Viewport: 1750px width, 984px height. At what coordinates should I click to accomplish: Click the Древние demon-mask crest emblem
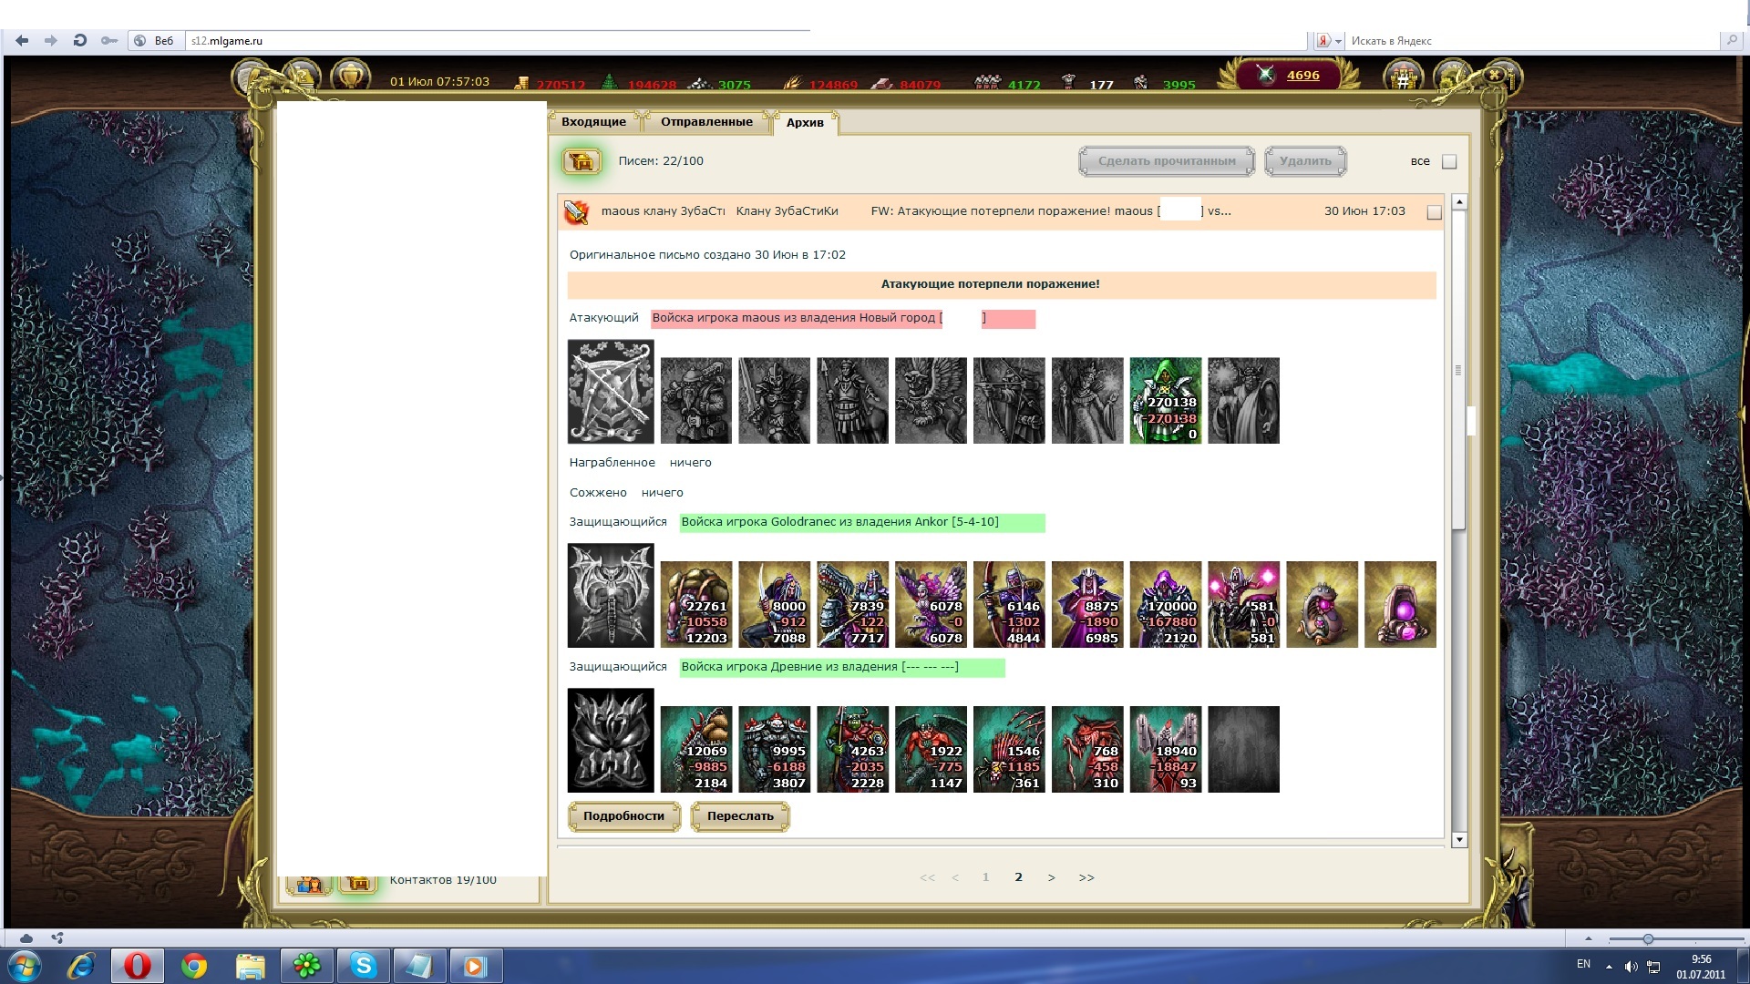click(611, 741)
